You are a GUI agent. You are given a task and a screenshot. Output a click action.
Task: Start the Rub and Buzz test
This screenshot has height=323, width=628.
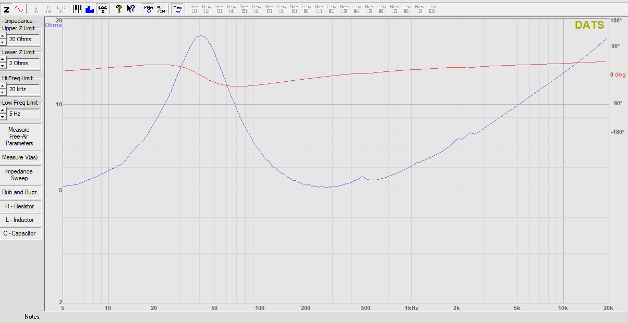click(x=19, y=192)
